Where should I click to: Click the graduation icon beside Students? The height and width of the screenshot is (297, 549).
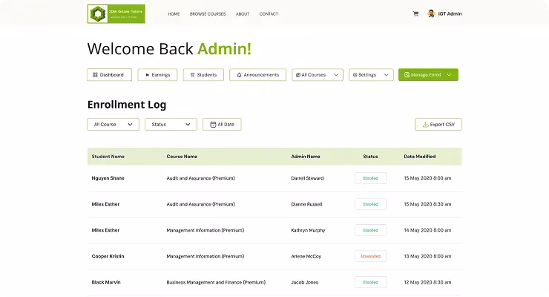tap(191, 75)
